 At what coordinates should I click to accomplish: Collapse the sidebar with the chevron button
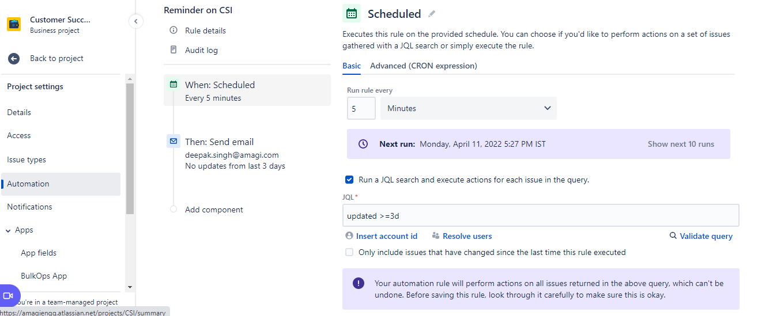(135, 21)
